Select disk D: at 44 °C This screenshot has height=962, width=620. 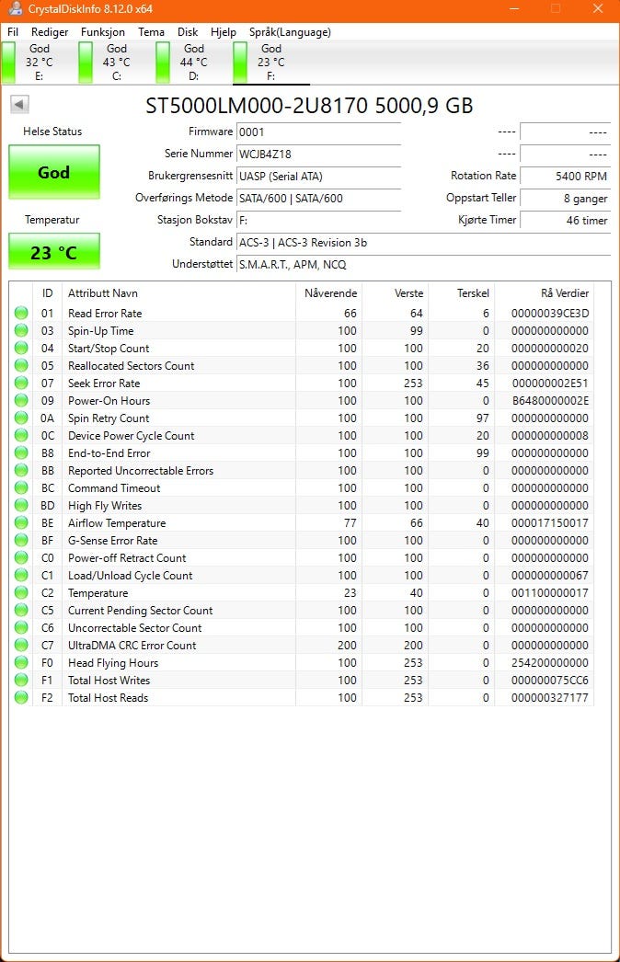[193, 62]
